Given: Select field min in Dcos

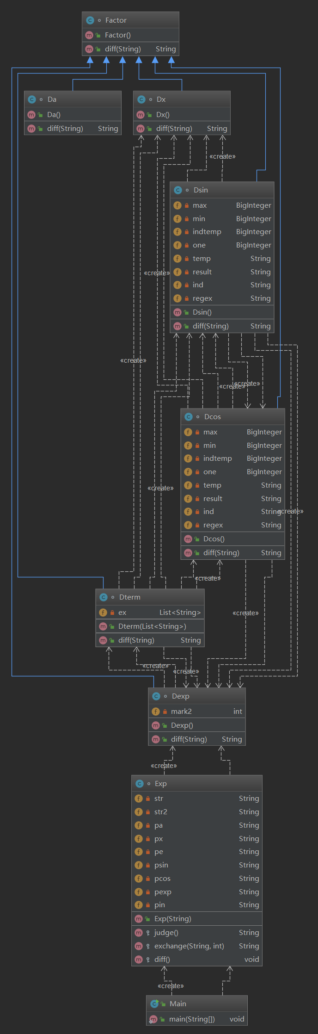Looking at the screenshot, I should [209, 446].
